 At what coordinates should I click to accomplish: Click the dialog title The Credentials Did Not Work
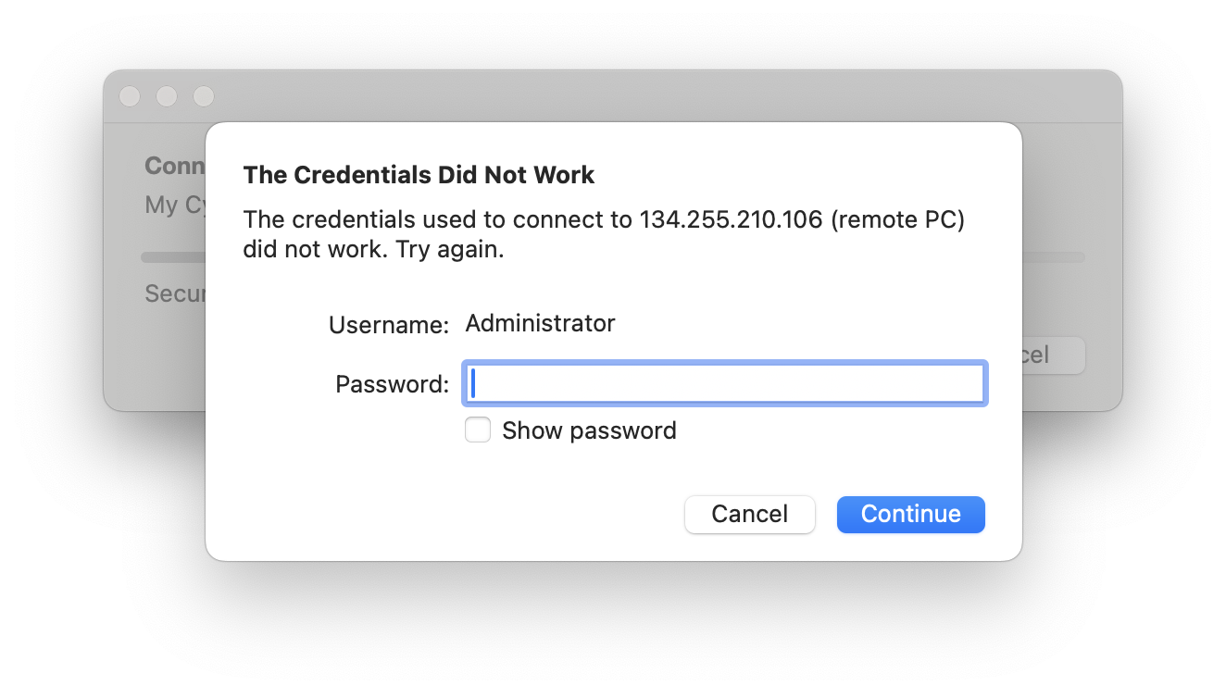(419, 175)
